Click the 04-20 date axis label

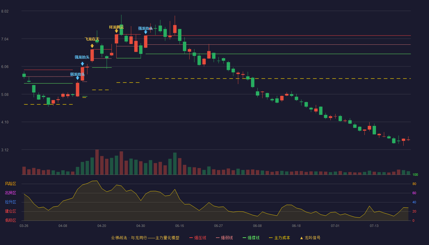pyautogui.click(x=102, y=226)
